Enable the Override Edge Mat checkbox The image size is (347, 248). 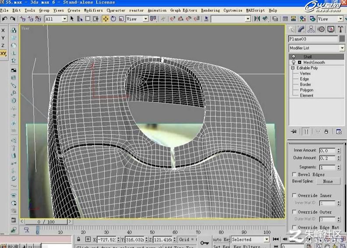click(294, 227)
